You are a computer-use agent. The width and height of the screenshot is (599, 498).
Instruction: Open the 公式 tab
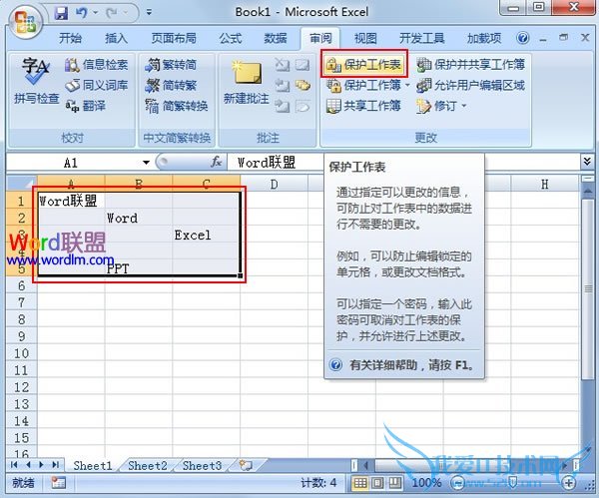tap(231, 38)
